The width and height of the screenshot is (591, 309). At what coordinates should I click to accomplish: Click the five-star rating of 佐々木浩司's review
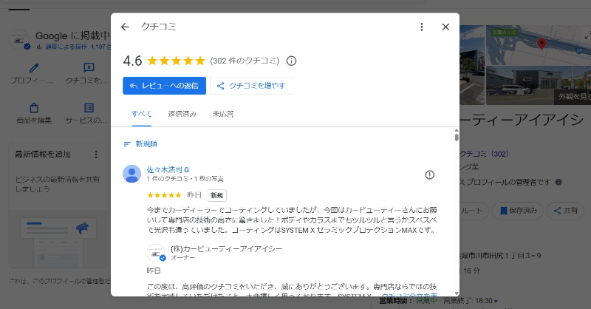(164, 195)
